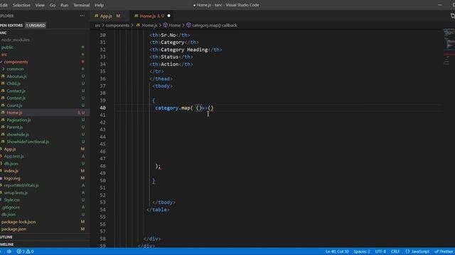Switch to the Home.js editor tab
Screen dimensions: 455x255
pyautogui.click(x=151, y=16)
